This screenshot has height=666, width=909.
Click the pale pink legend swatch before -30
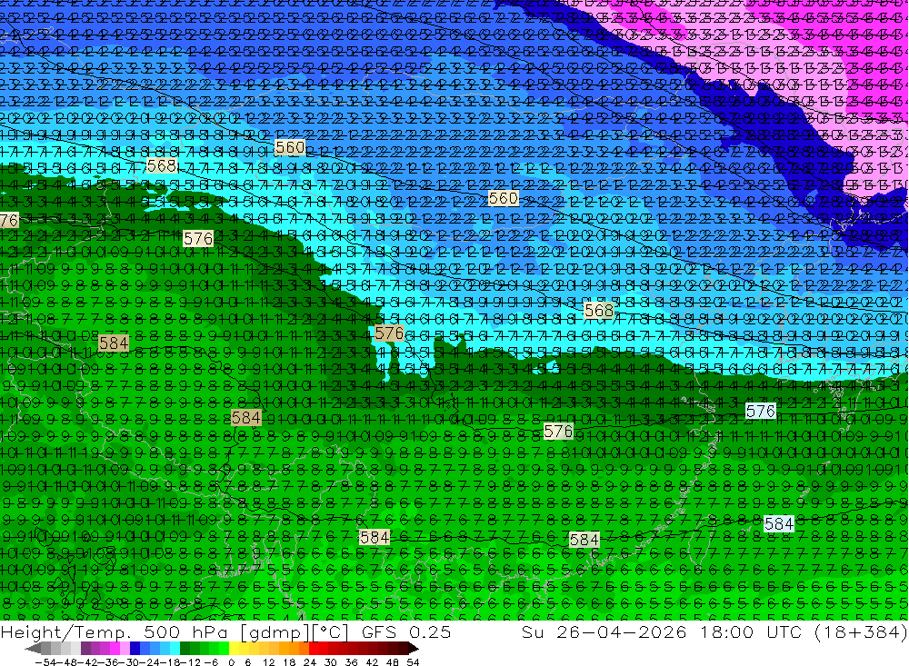[x=125, y=648]
